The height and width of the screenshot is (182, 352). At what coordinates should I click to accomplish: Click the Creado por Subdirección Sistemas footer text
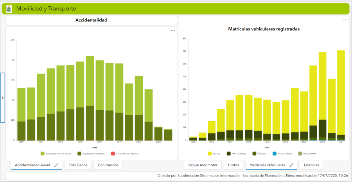[x=253, y=175]
